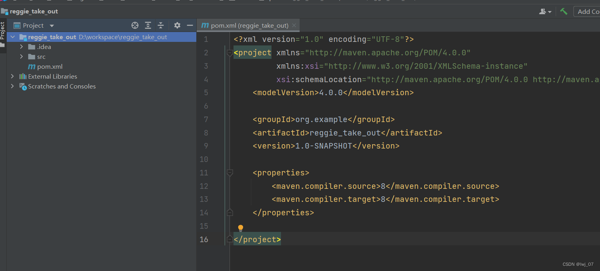Expand External Libraries node
This screenshot has height=271, width=600.
13,76
